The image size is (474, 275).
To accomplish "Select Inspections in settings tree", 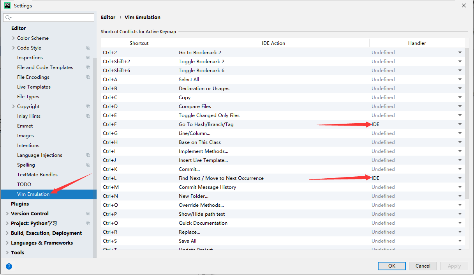I will pos(30,58).
